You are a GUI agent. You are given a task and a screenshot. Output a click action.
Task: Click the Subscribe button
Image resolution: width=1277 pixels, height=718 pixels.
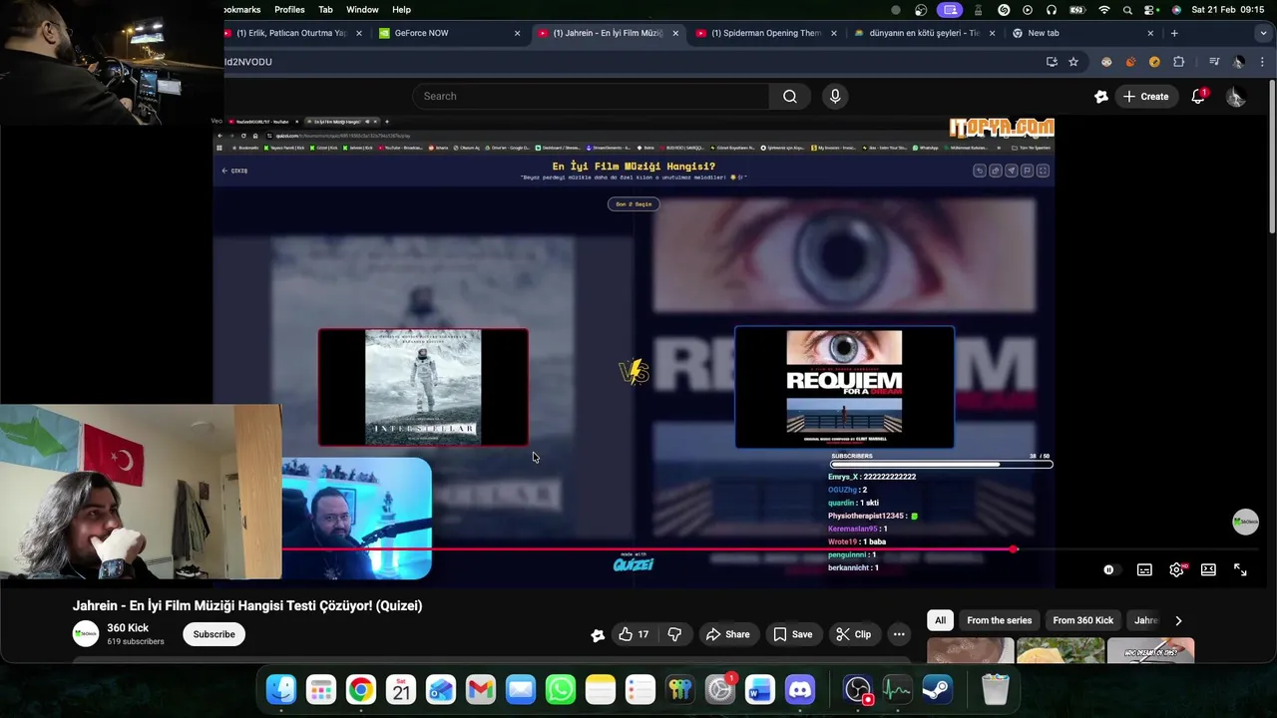[x=214, y=634]
